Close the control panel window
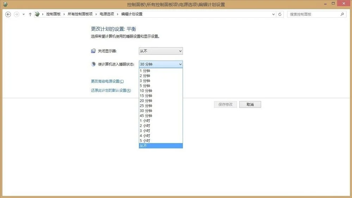Image resolution: width=352 pixels, height=198 pixels. point(344,4)
